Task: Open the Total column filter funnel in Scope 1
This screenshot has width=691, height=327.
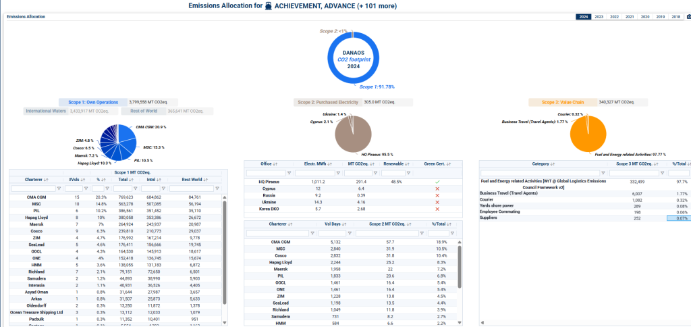Action: pos(134,188)
